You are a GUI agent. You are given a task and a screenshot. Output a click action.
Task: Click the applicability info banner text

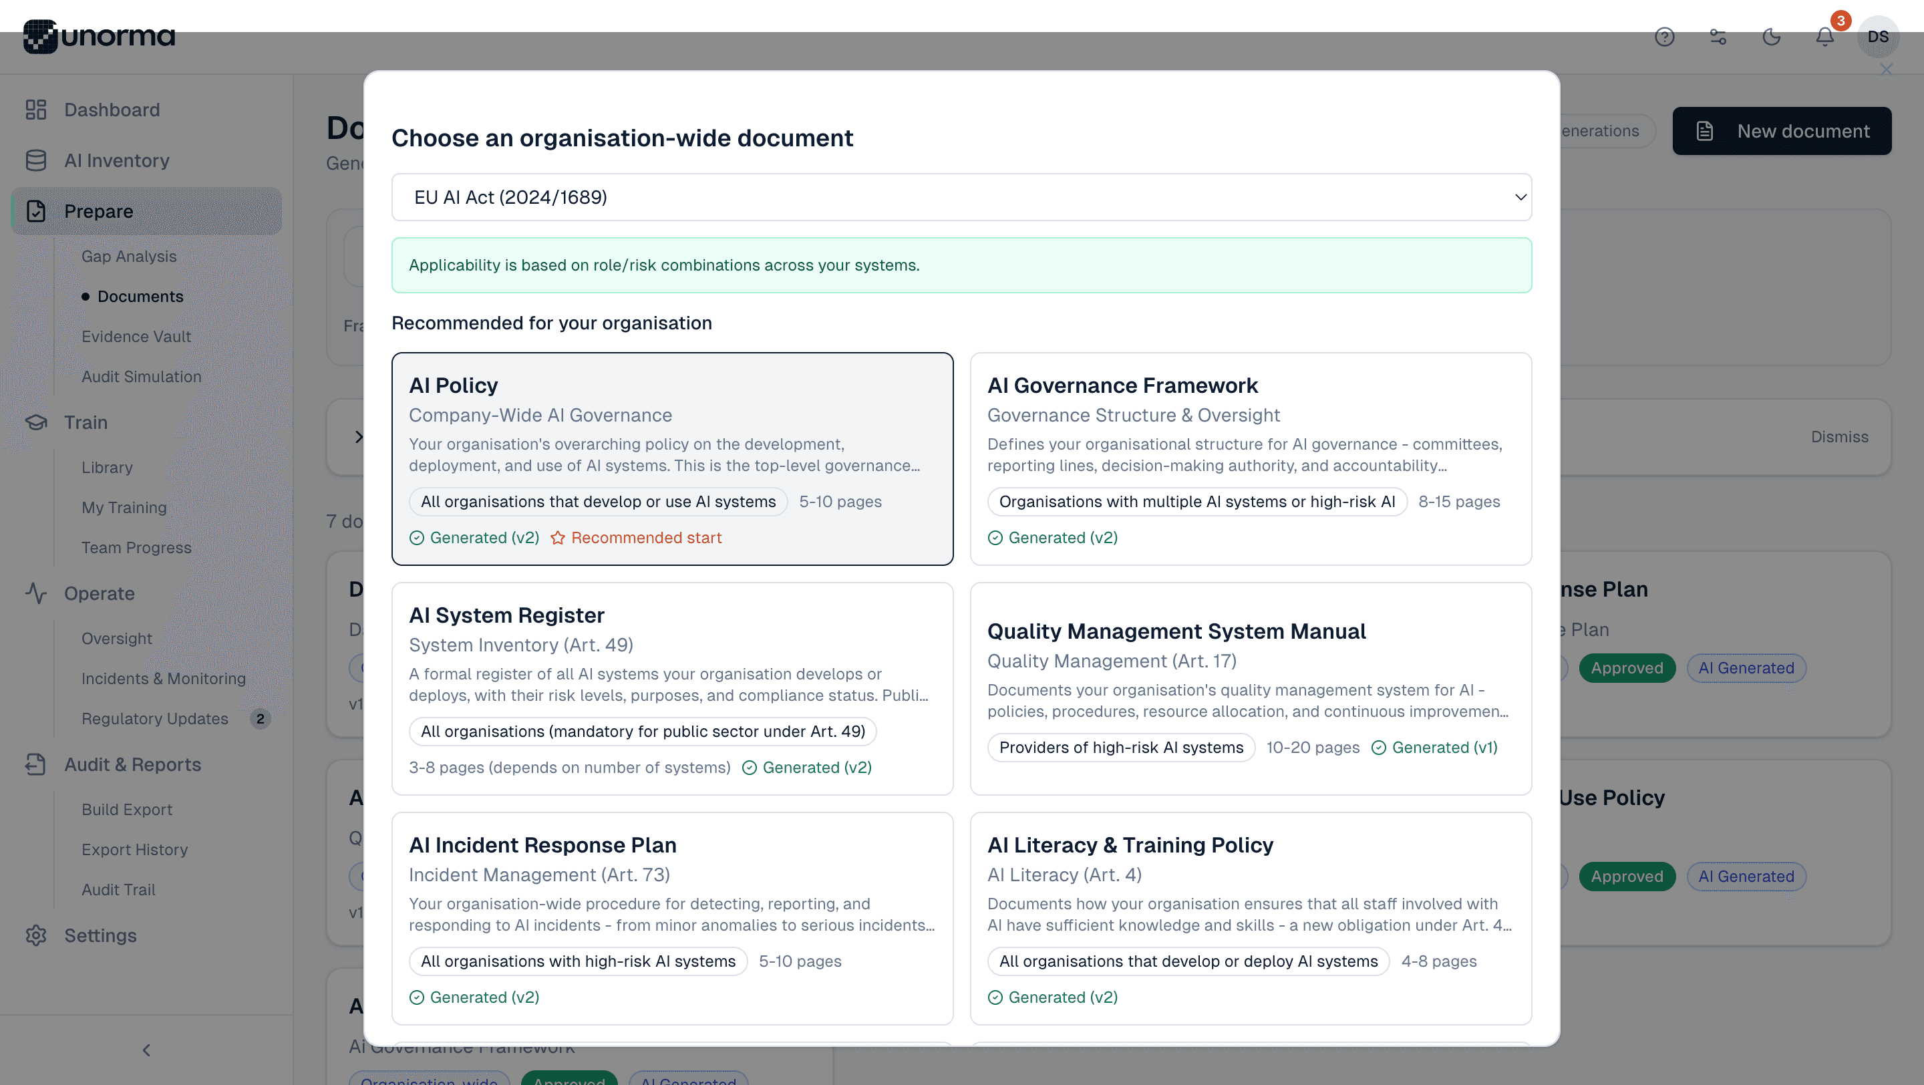click(664, 266)
